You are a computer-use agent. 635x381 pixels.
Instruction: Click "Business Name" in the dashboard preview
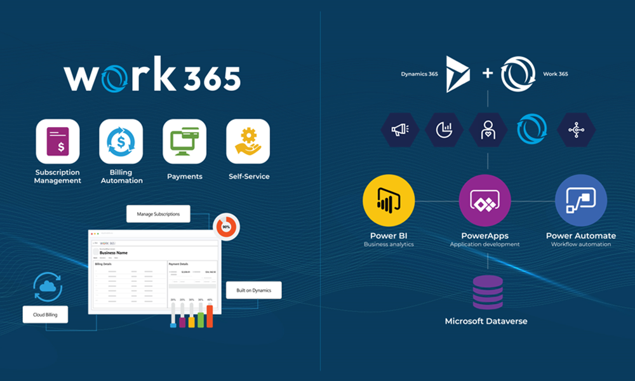pos(114,253)
